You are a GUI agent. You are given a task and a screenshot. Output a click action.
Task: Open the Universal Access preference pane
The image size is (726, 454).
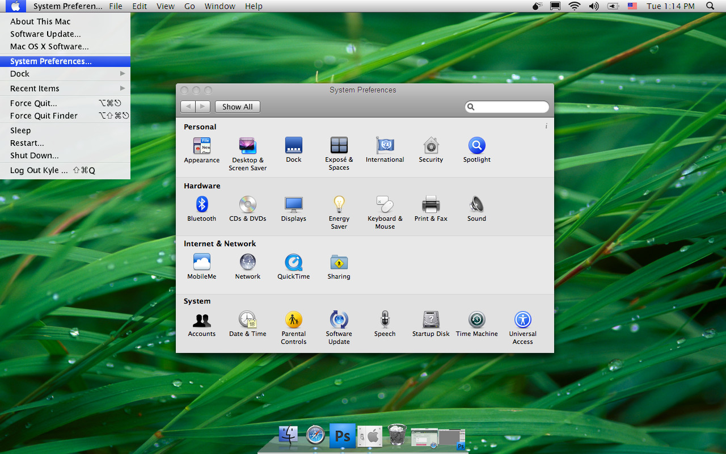pos(522,320)
